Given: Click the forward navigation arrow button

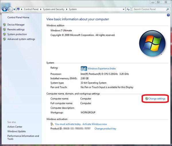Looking at the screenshot, I should pyautogui.click(x=10, y=9).
